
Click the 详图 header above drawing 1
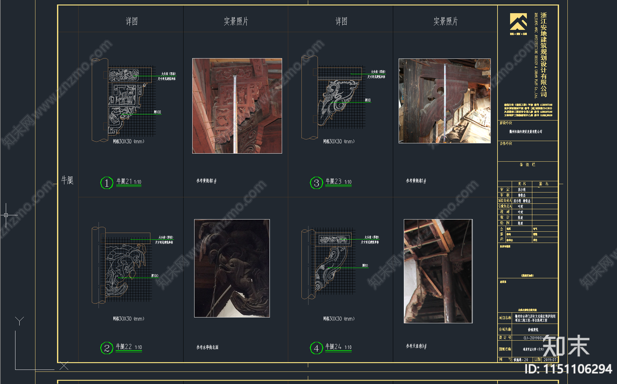coord(131,21)
